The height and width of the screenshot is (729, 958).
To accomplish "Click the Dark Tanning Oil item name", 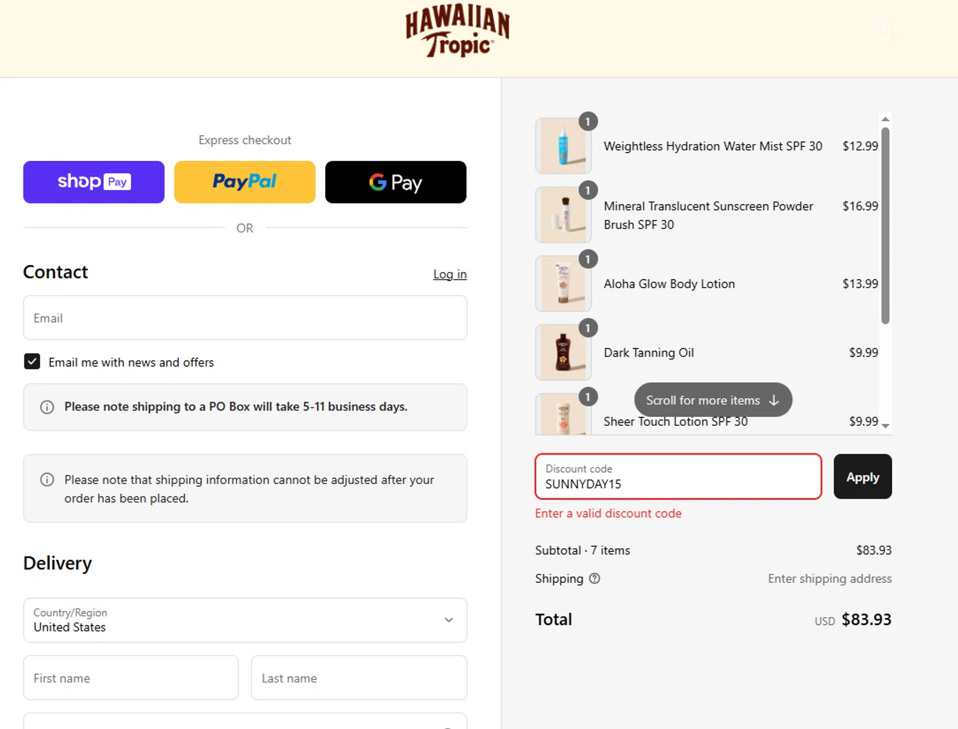I will point(649,353).
